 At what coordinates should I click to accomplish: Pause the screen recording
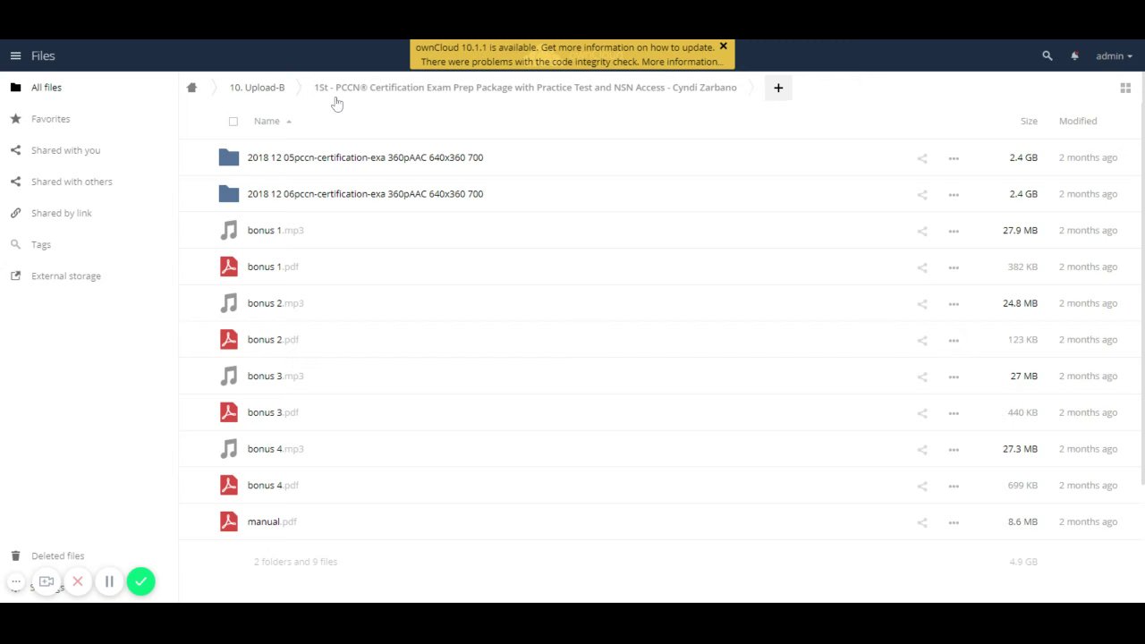click(109, 582)
